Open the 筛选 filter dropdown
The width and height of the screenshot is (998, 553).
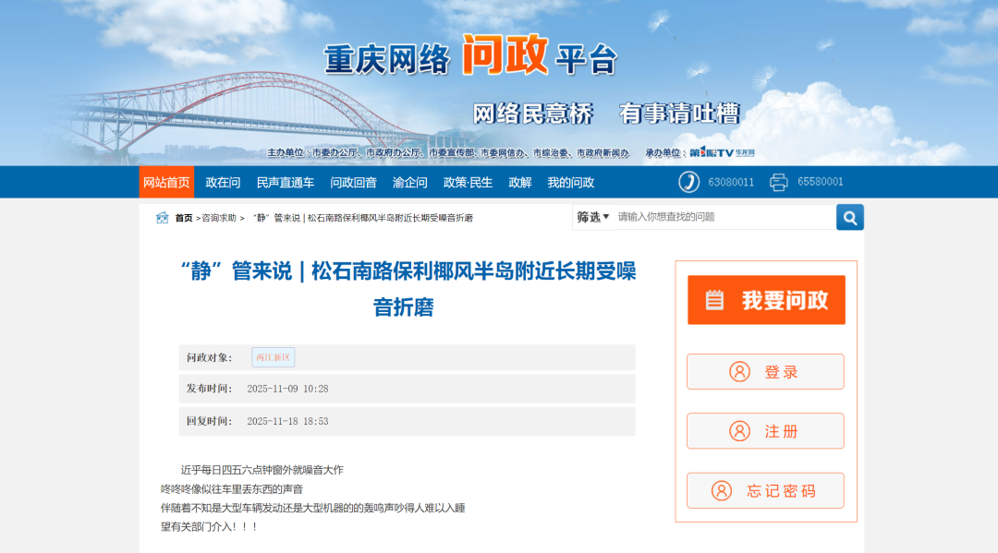(x=590, y=217)
